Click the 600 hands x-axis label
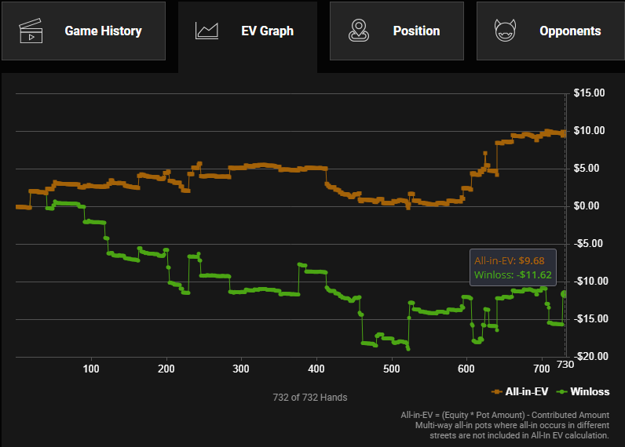This screenshot has width=625, height=447. [x=466, y=369]
